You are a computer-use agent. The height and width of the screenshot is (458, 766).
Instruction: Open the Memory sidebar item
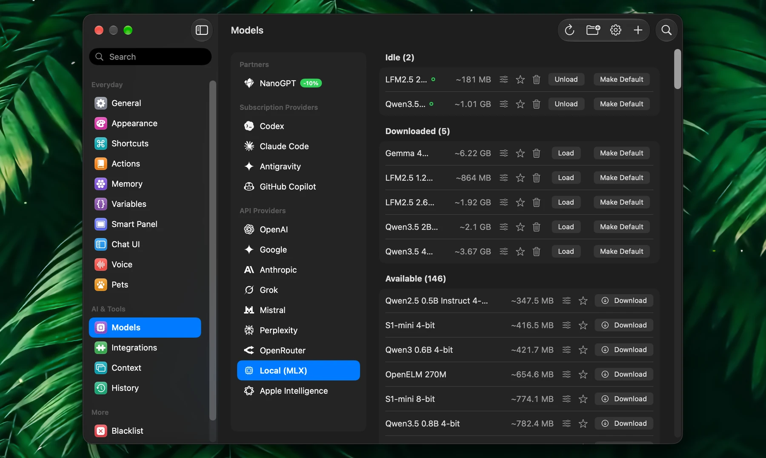(145, 184)
